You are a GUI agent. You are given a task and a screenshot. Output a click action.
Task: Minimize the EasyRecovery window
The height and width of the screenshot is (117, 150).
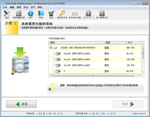coord(133,3)
